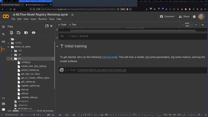Collapse the Initial training section

(x=57, y=46)
